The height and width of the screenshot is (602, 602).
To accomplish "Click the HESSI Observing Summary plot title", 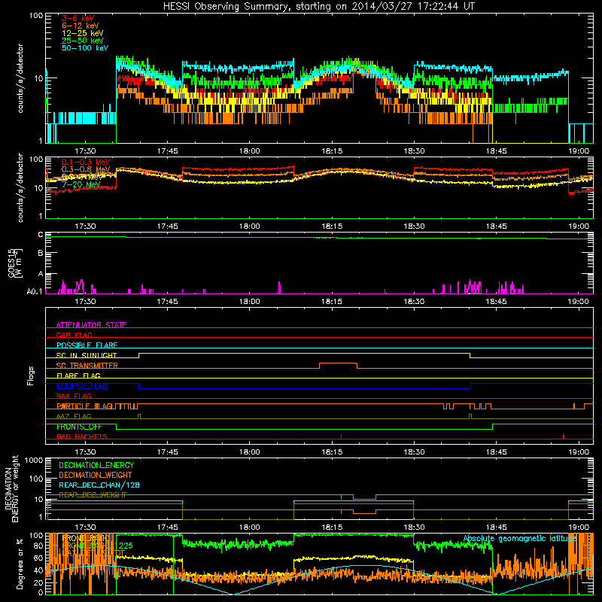I will tap(318, 7).
